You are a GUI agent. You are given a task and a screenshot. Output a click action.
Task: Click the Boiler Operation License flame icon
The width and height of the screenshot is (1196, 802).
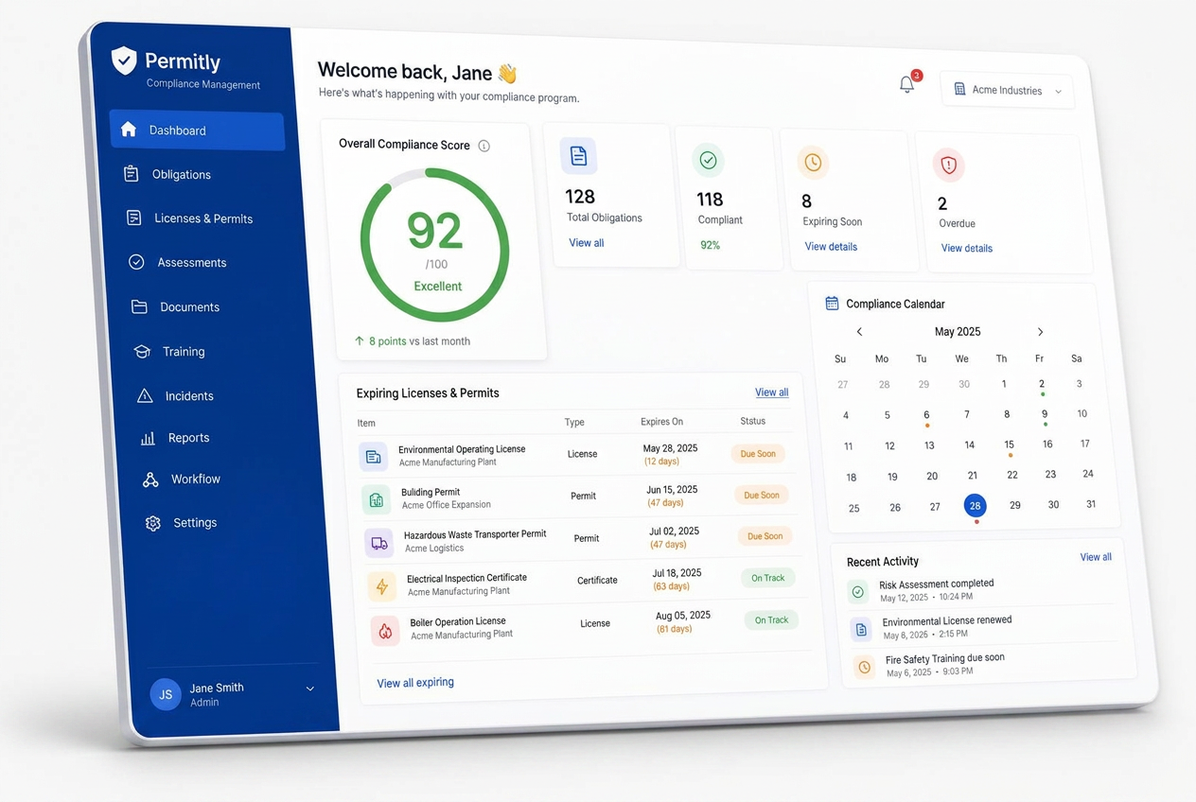pos(385,631)
